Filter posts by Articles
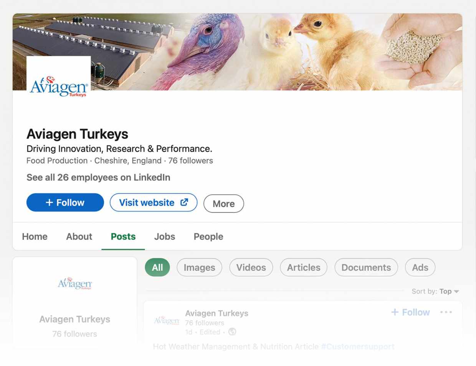This screenshot has width=476, height=366. 304,268
